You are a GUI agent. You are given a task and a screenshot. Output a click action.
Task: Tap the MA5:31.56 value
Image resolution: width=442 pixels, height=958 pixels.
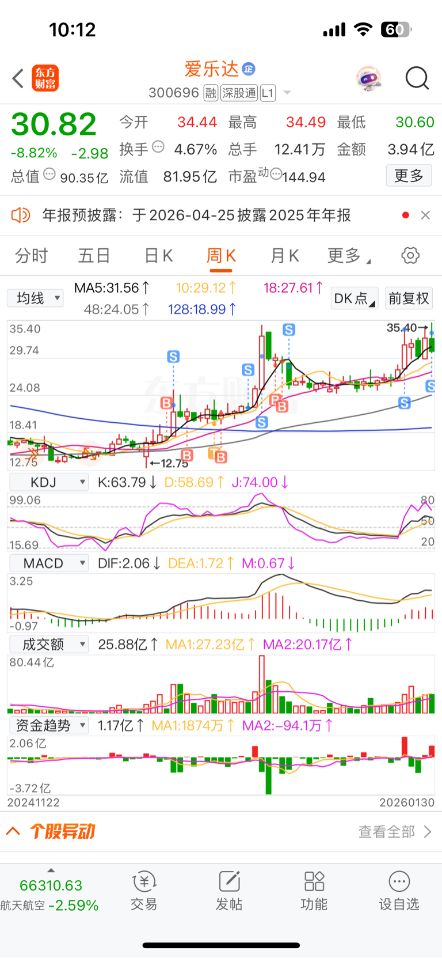tap(112, 287)
